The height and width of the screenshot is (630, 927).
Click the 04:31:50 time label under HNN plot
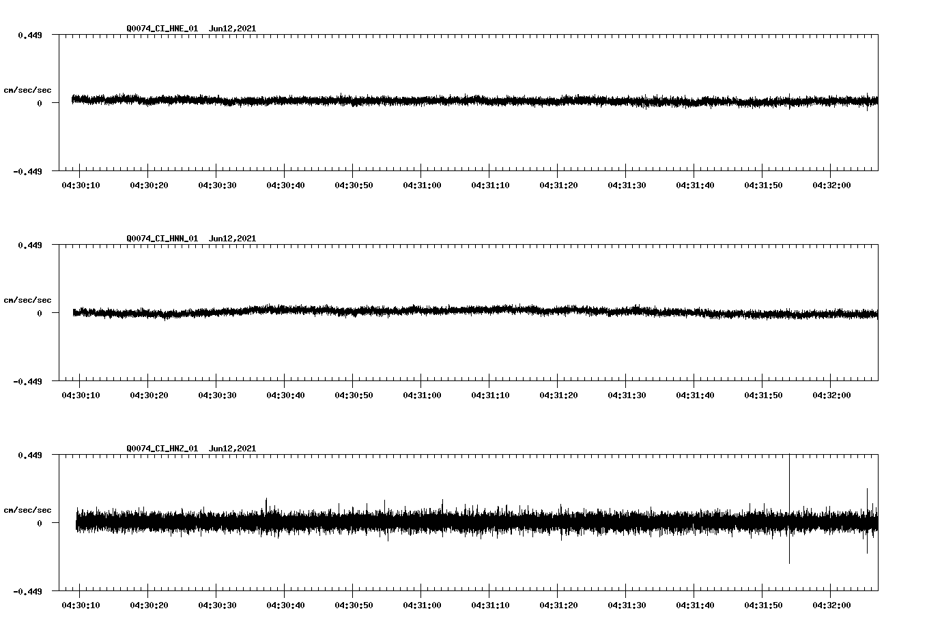pos(763,395)
